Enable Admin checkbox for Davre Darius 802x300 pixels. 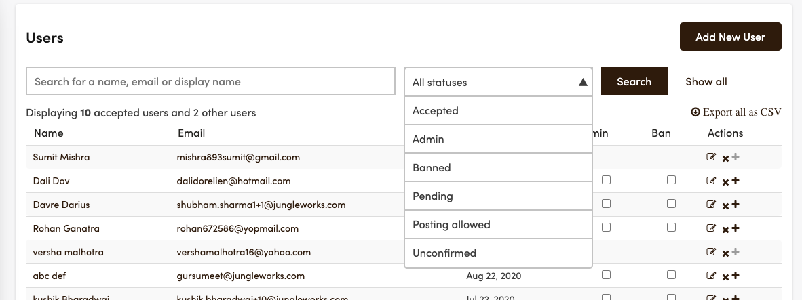click(x=606, y=204)
